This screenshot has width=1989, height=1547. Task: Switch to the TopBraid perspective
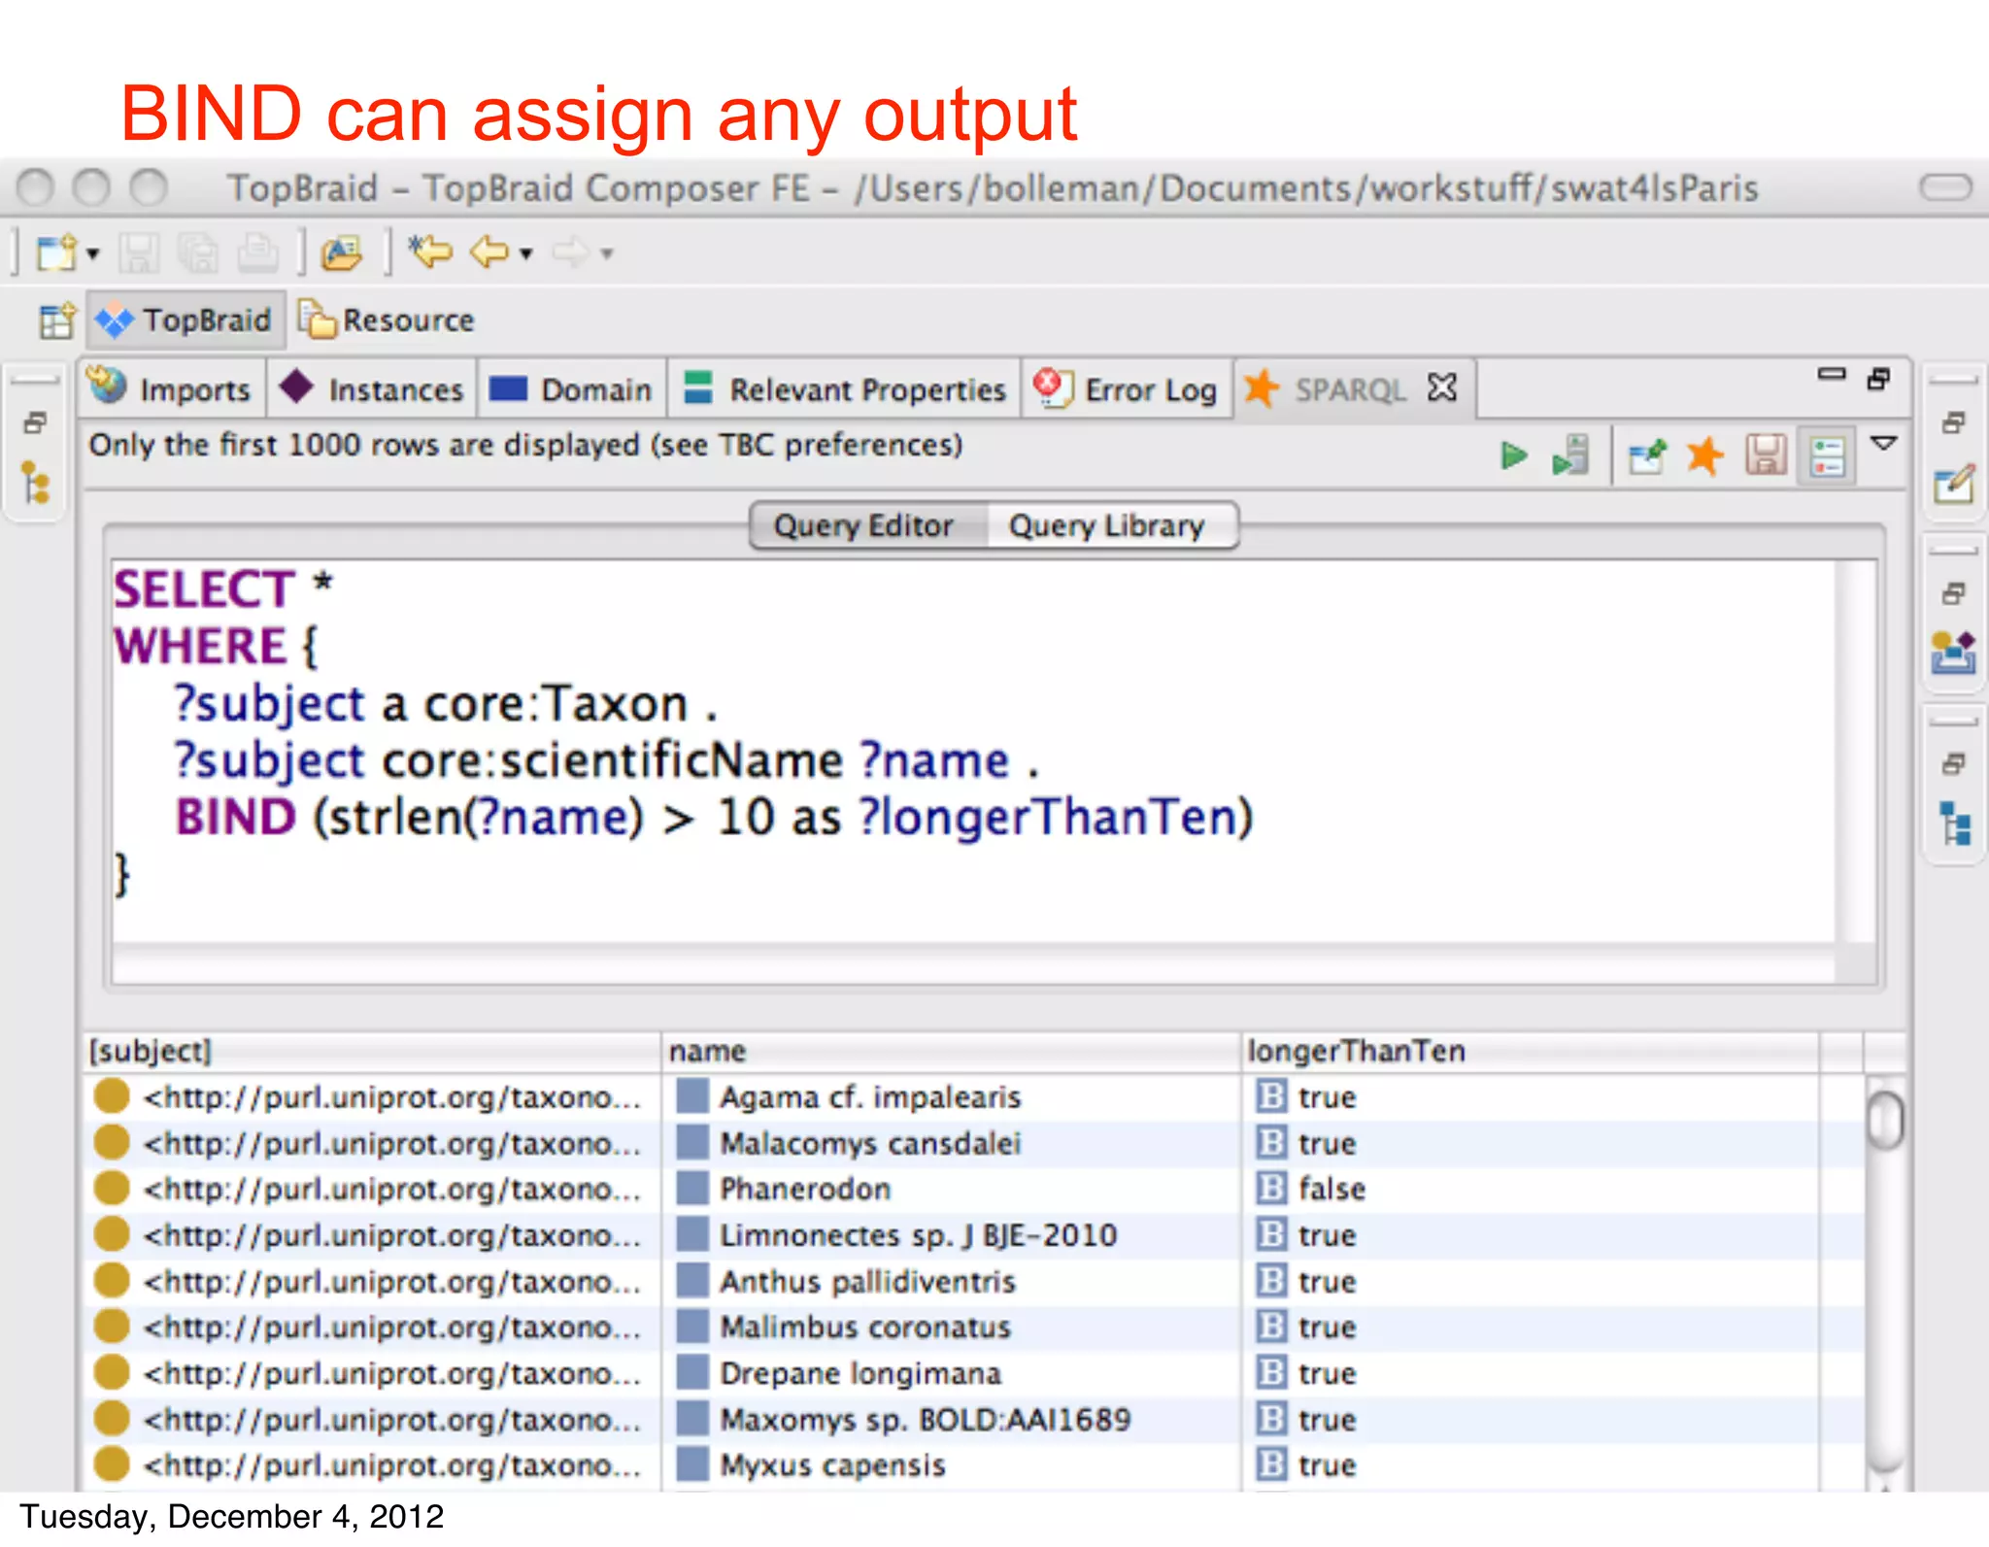[186, 320]
